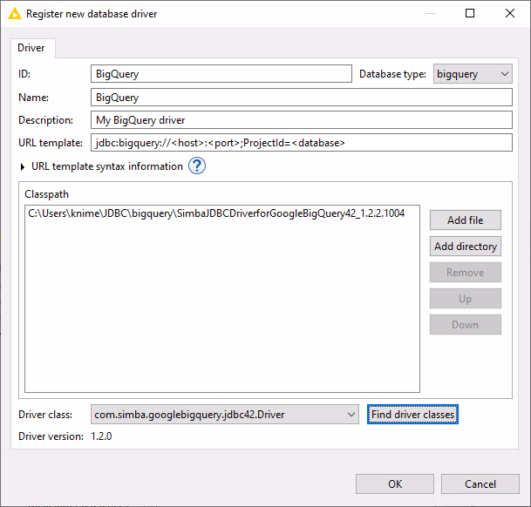Maximize the dialog window
This screenshot has height=507, width=531.
pyautogui.click(x=470, y=14)
